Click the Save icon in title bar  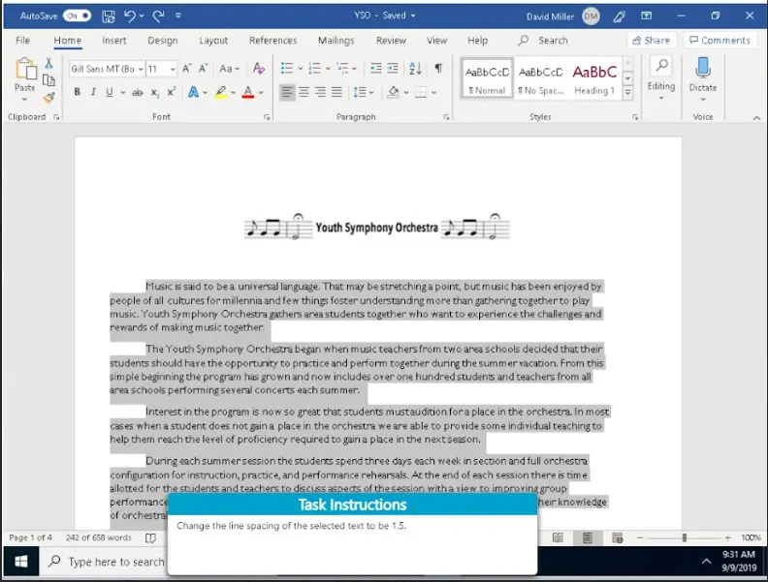click(x=109, y=16)
